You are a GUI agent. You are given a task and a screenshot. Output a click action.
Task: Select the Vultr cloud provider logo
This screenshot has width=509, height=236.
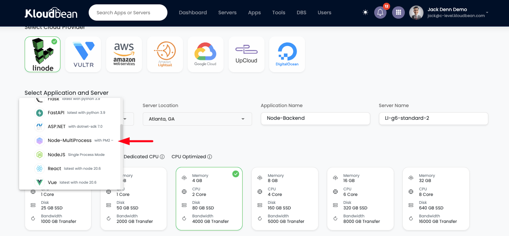(x=84, y=54)
